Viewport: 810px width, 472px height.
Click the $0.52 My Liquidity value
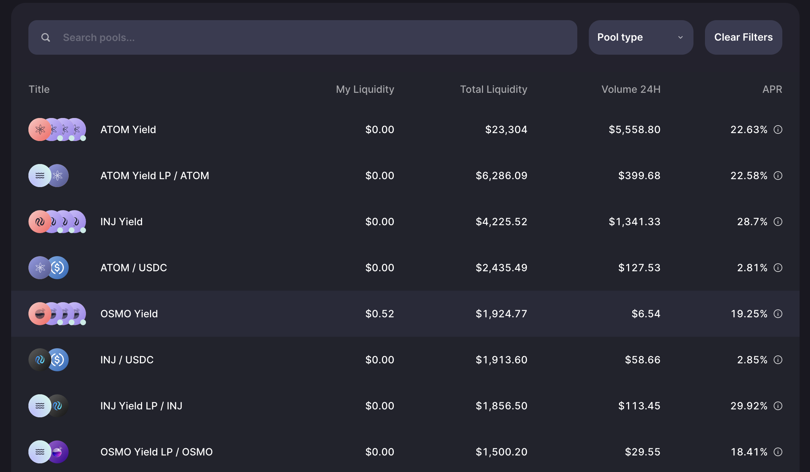[x=380, y=314]
